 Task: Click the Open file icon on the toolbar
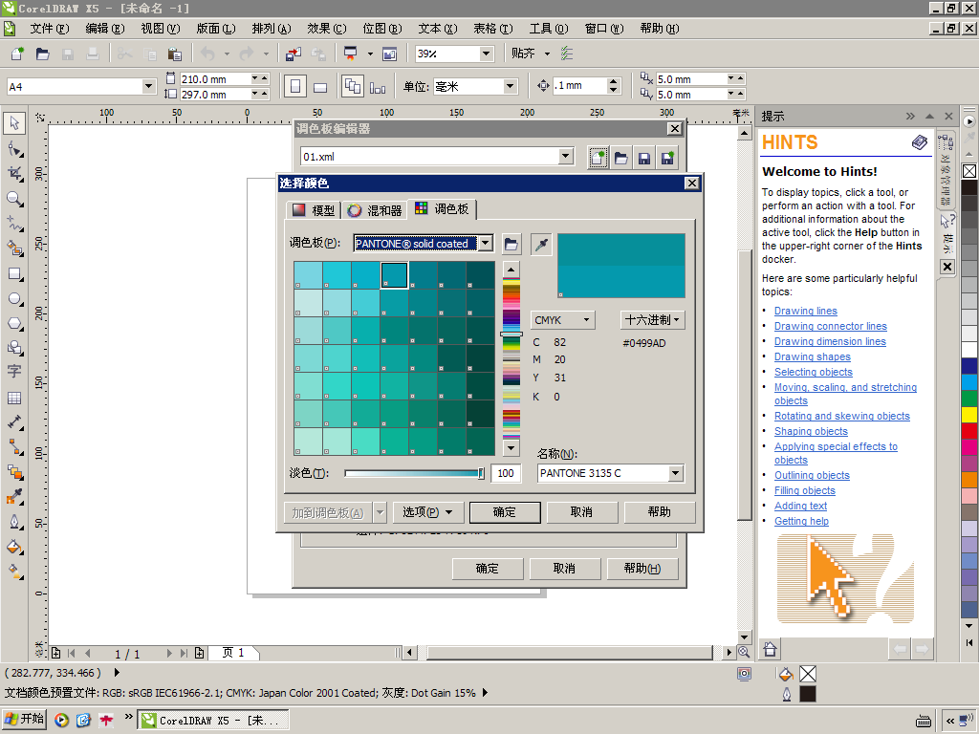42,54
